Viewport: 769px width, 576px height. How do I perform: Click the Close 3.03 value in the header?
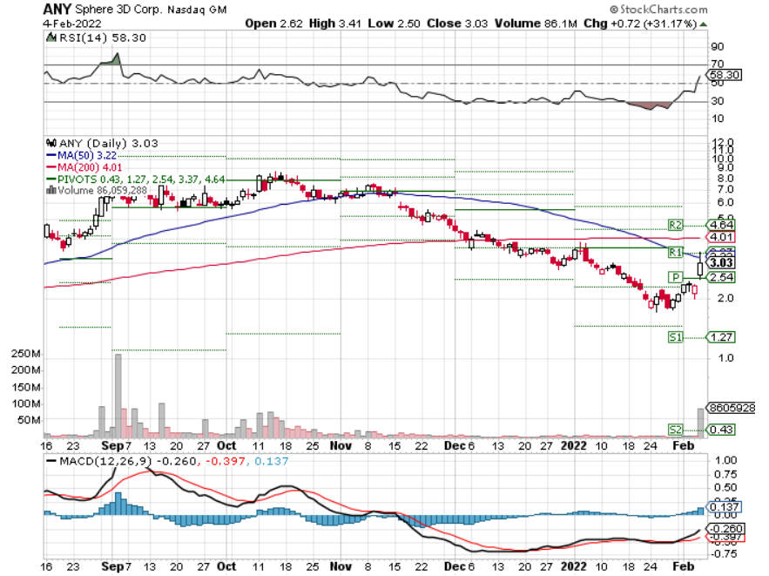457,24
